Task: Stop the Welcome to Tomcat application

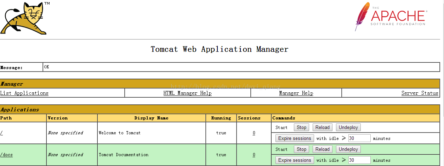Action: point(301,128)
